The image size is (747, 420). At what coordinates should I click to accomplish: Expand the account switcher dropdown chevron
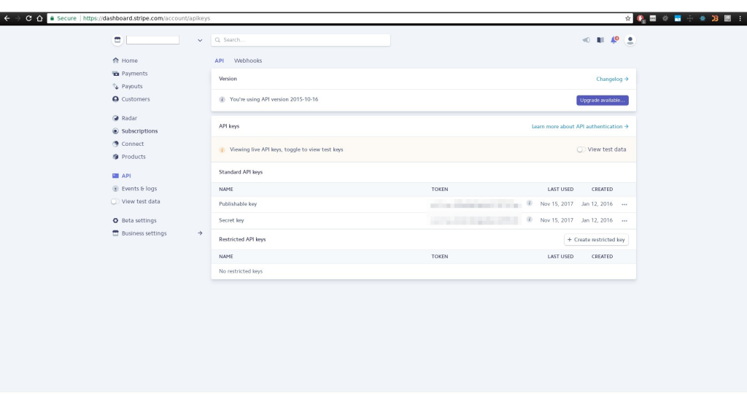pos(200,41)
